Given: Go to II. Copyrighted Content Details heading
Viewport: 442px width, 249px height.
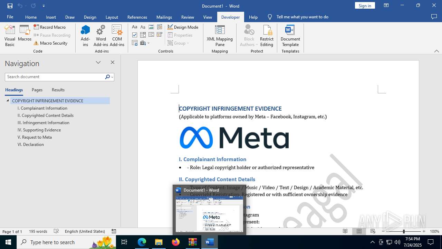Looking at the screenshot, I should [46, 116].
